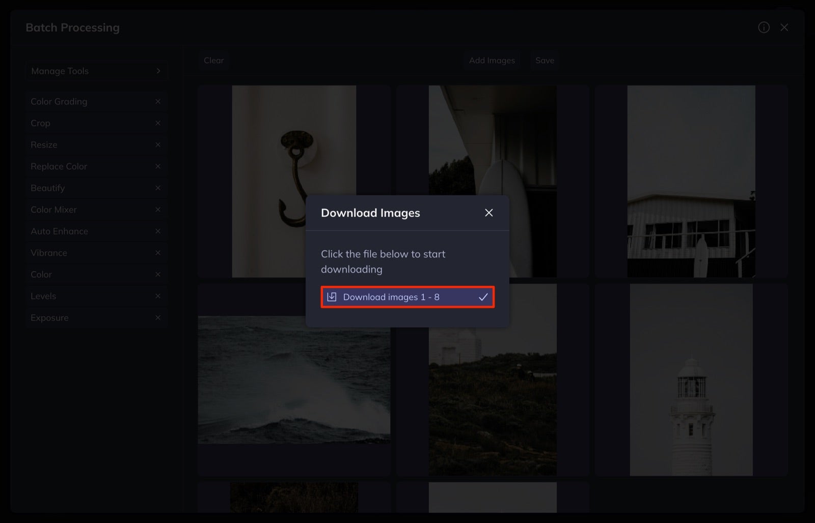This screenshot has height=523, width=815.
Task: Remove the Color Grading tool
Action: point(158,101)
